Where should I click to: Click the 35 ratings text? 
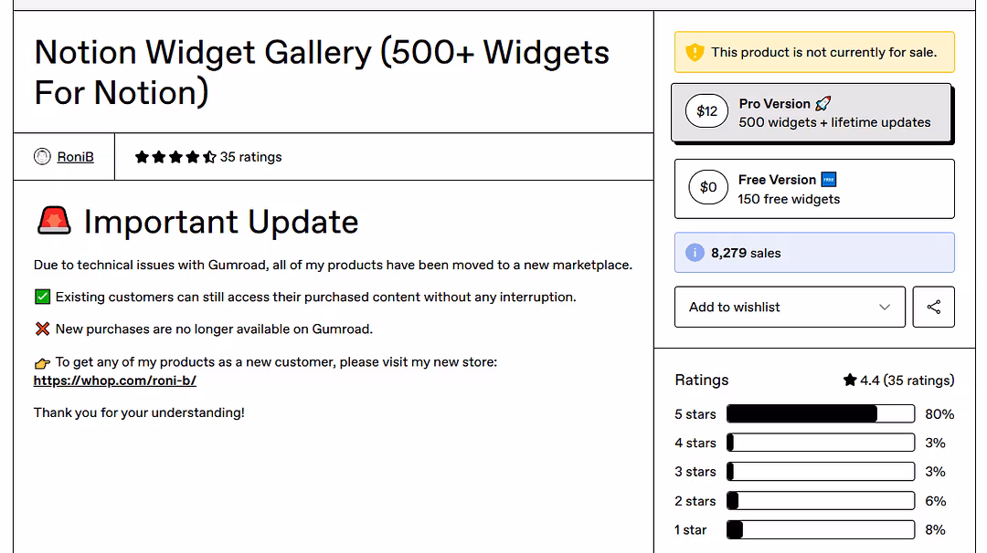point(250,157)
